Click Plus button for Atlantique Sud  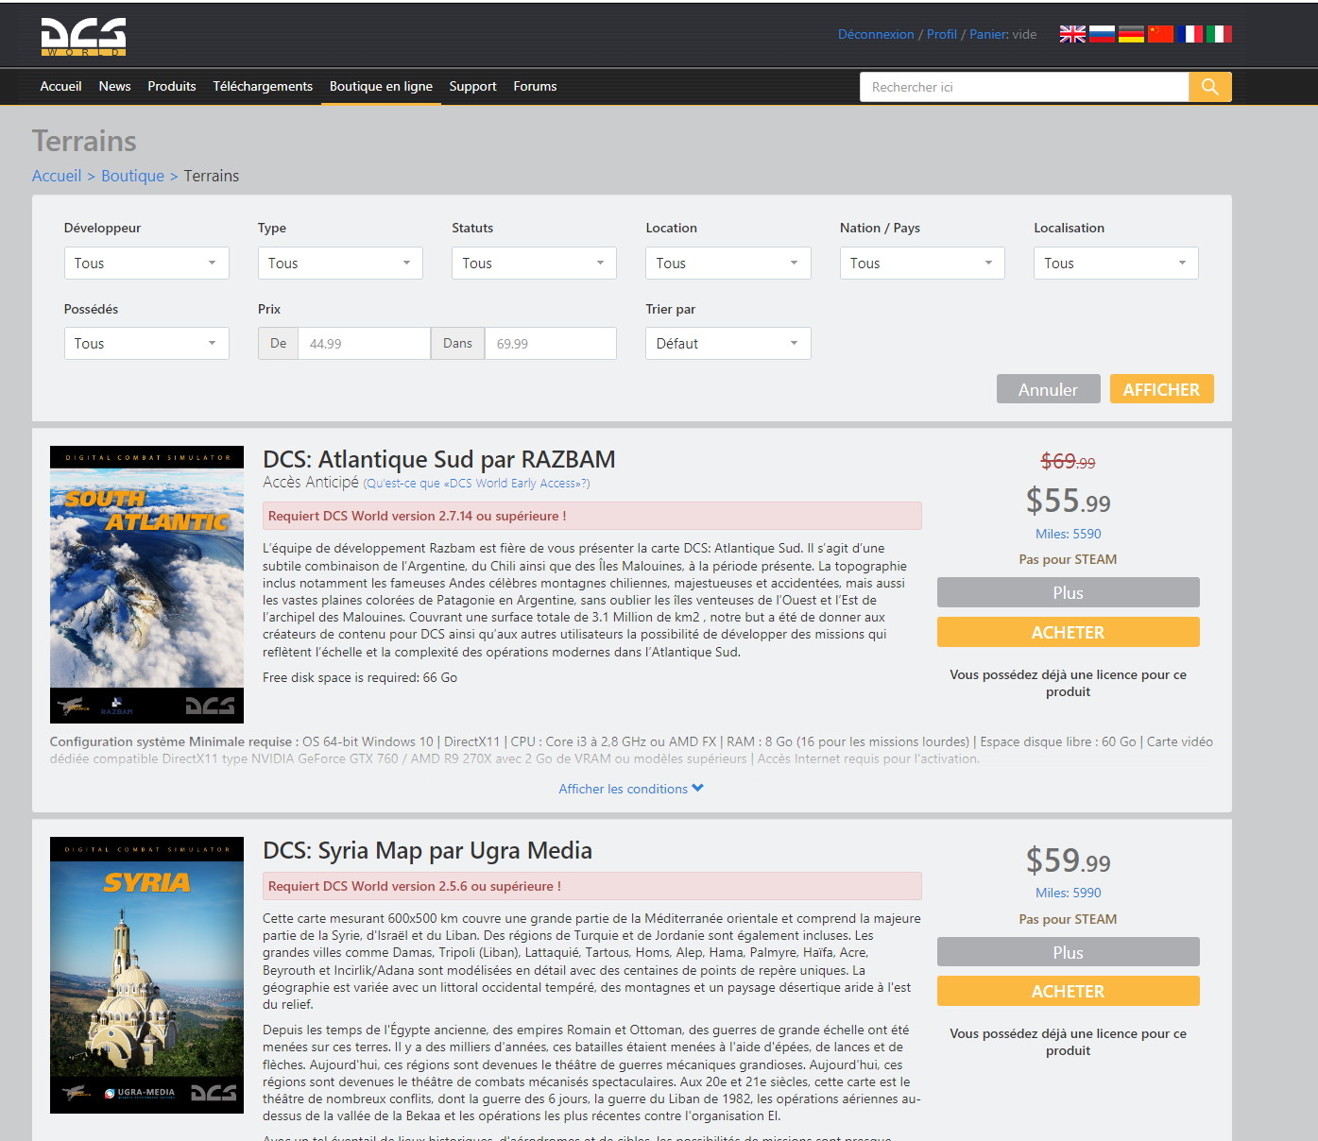coord(1068,592)
